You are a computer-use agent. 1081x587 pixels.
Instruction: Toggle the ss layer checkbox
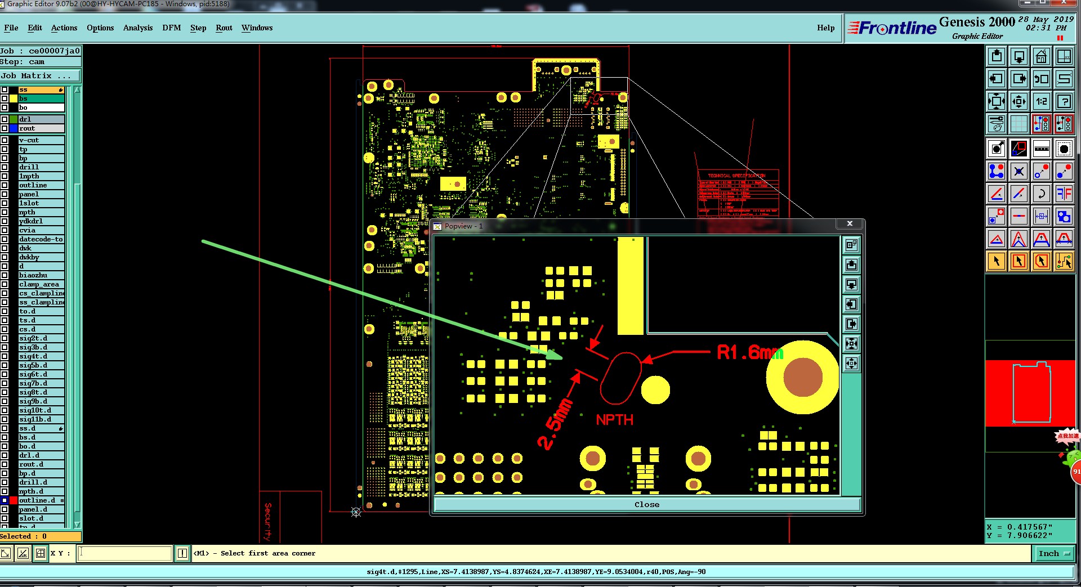click(5, 90)
